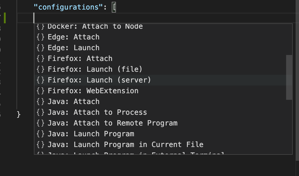Click the suggestion list scrollbar thumb
The image size is (299, 176).
(289, 77)
